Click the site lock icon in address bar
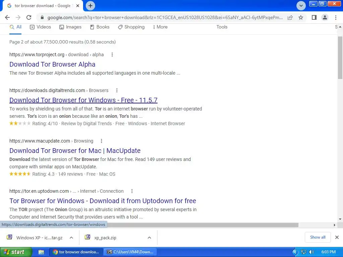The width and height of the screenshot is (343, 257). 42,17
